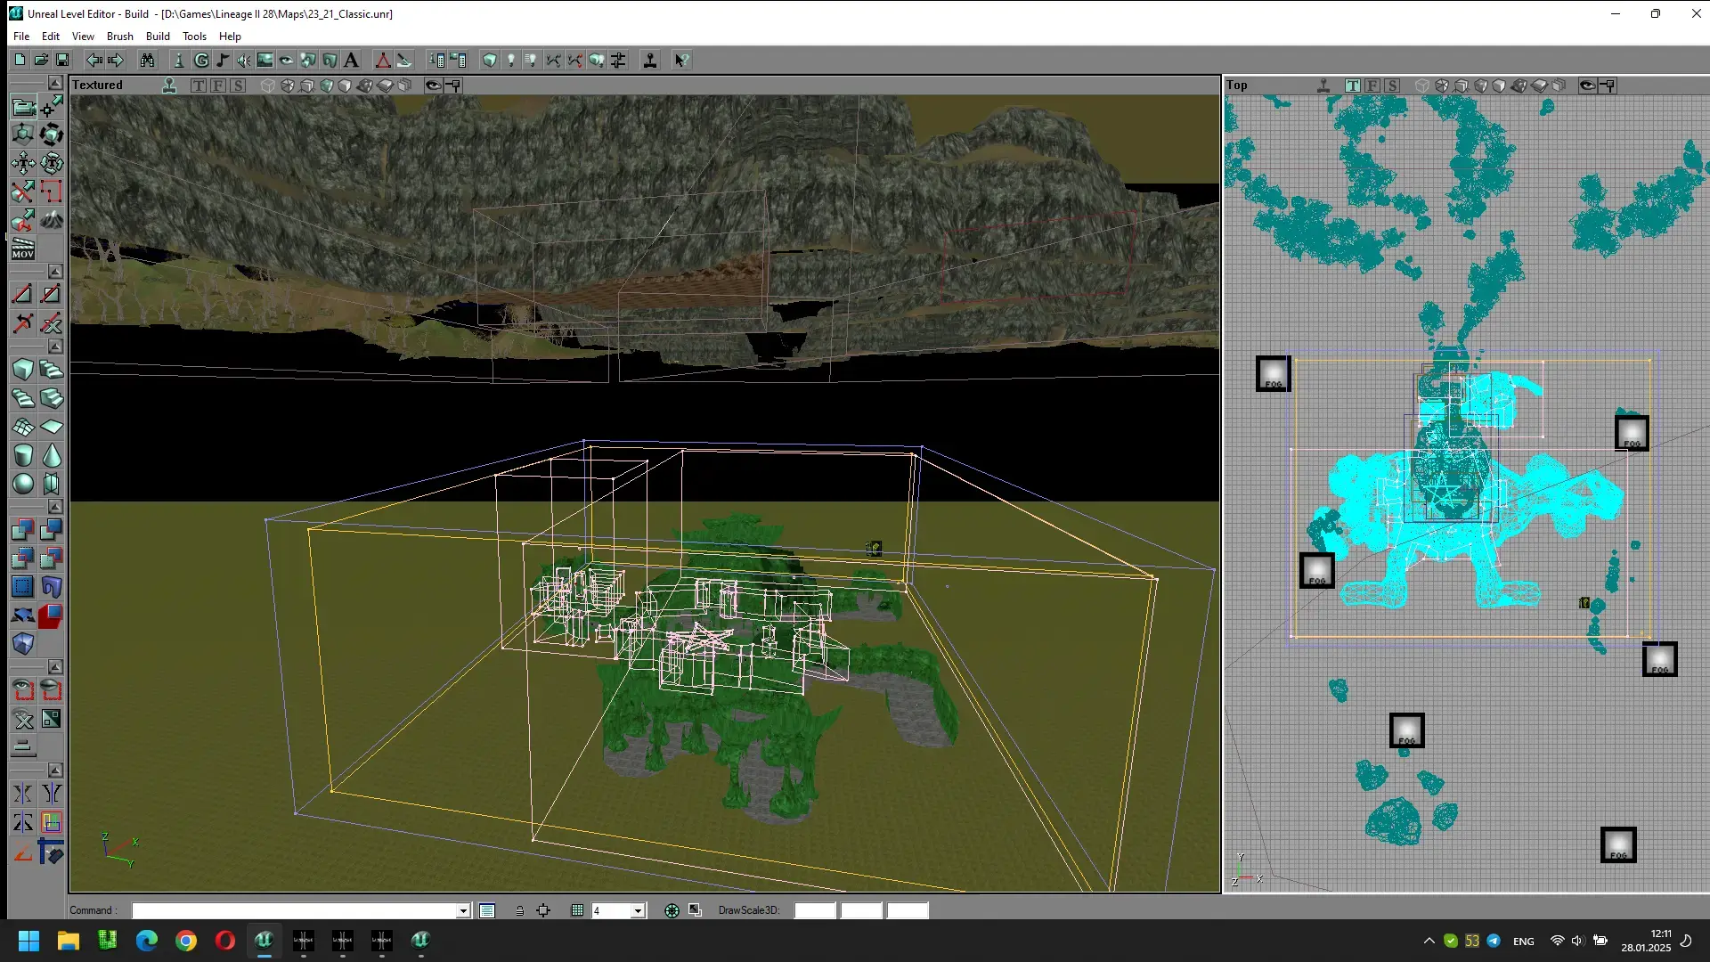The width and height of the screenshot is (1710, 962).
Task: Click the Build Lighting bulb icon
Action: (x=511, y=60)
